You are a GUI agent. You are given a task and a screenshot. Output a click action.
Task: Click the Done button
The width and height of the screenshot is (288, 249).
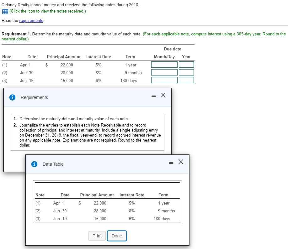pyautogui.click(x=117, y=236)
